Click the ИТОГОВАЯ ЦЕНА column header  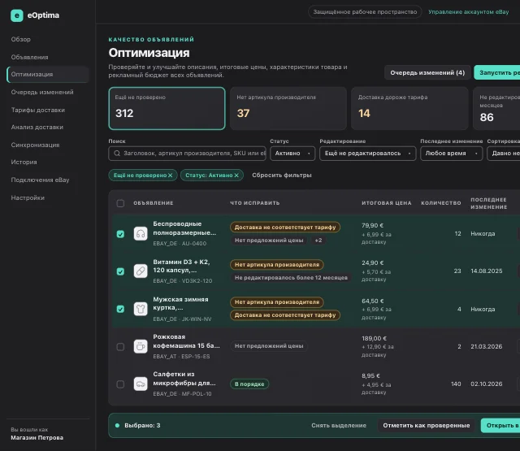click(387, 203)
